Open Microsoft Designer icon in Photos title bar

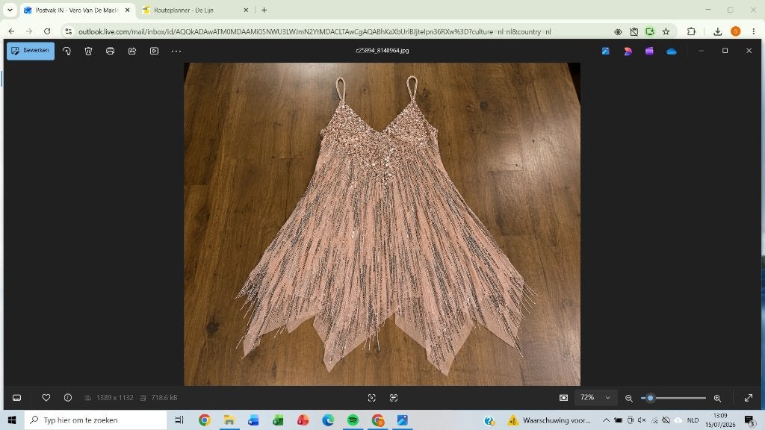point(628,51)
